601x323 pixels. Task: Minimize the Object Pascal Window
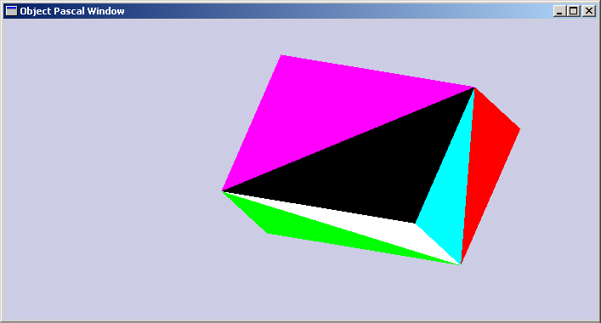point(559,11)
